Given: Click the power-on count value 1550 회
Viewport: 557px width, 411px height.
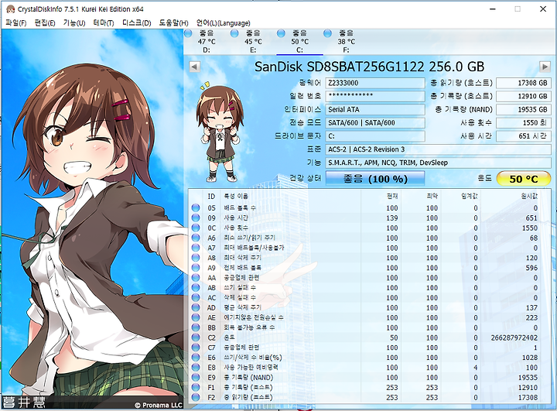Looking at the screenshot, I should coord(523,123).
